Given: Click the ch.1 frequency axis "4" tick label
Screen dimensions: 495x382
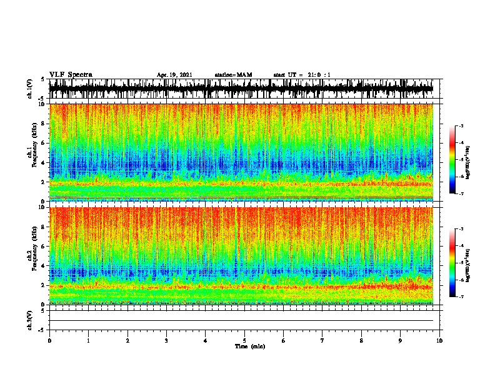Looking at the screenshot, I should pos(43,163).
